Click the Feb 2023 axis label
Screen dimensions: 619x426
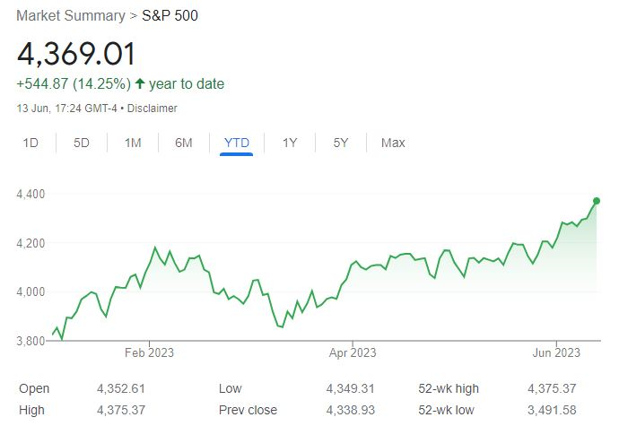149,352
